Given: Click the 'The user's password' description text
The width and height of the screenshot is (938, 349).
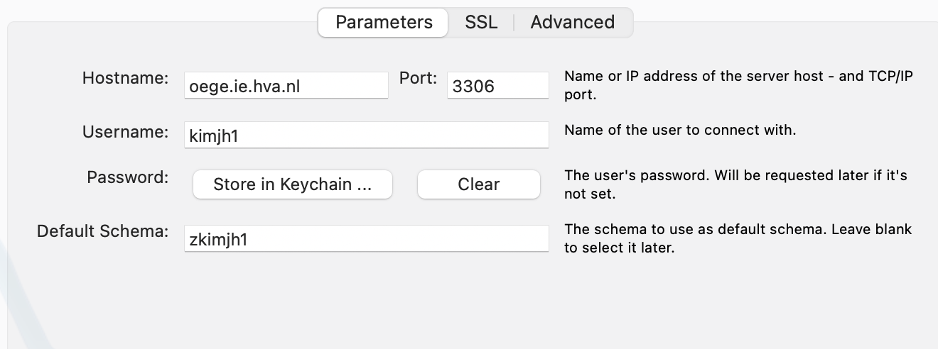Looking at the screenshot, I should tap(735, 184).
